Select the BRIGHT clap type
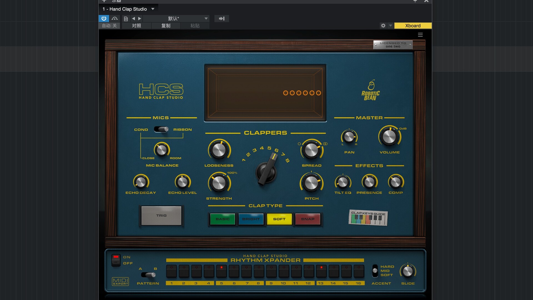533x300 pixels. 251,219
